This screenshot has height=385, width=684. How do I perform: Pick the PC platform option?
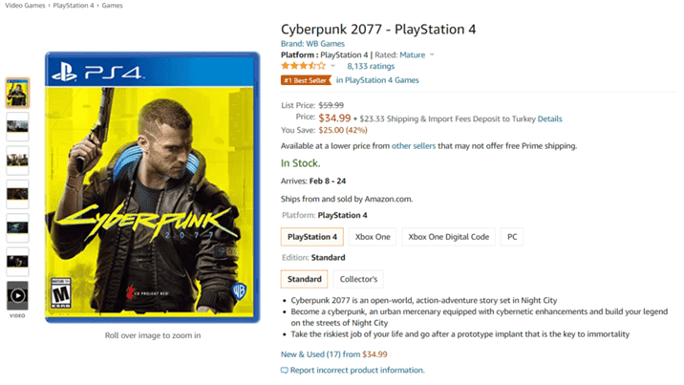[512, 237]
